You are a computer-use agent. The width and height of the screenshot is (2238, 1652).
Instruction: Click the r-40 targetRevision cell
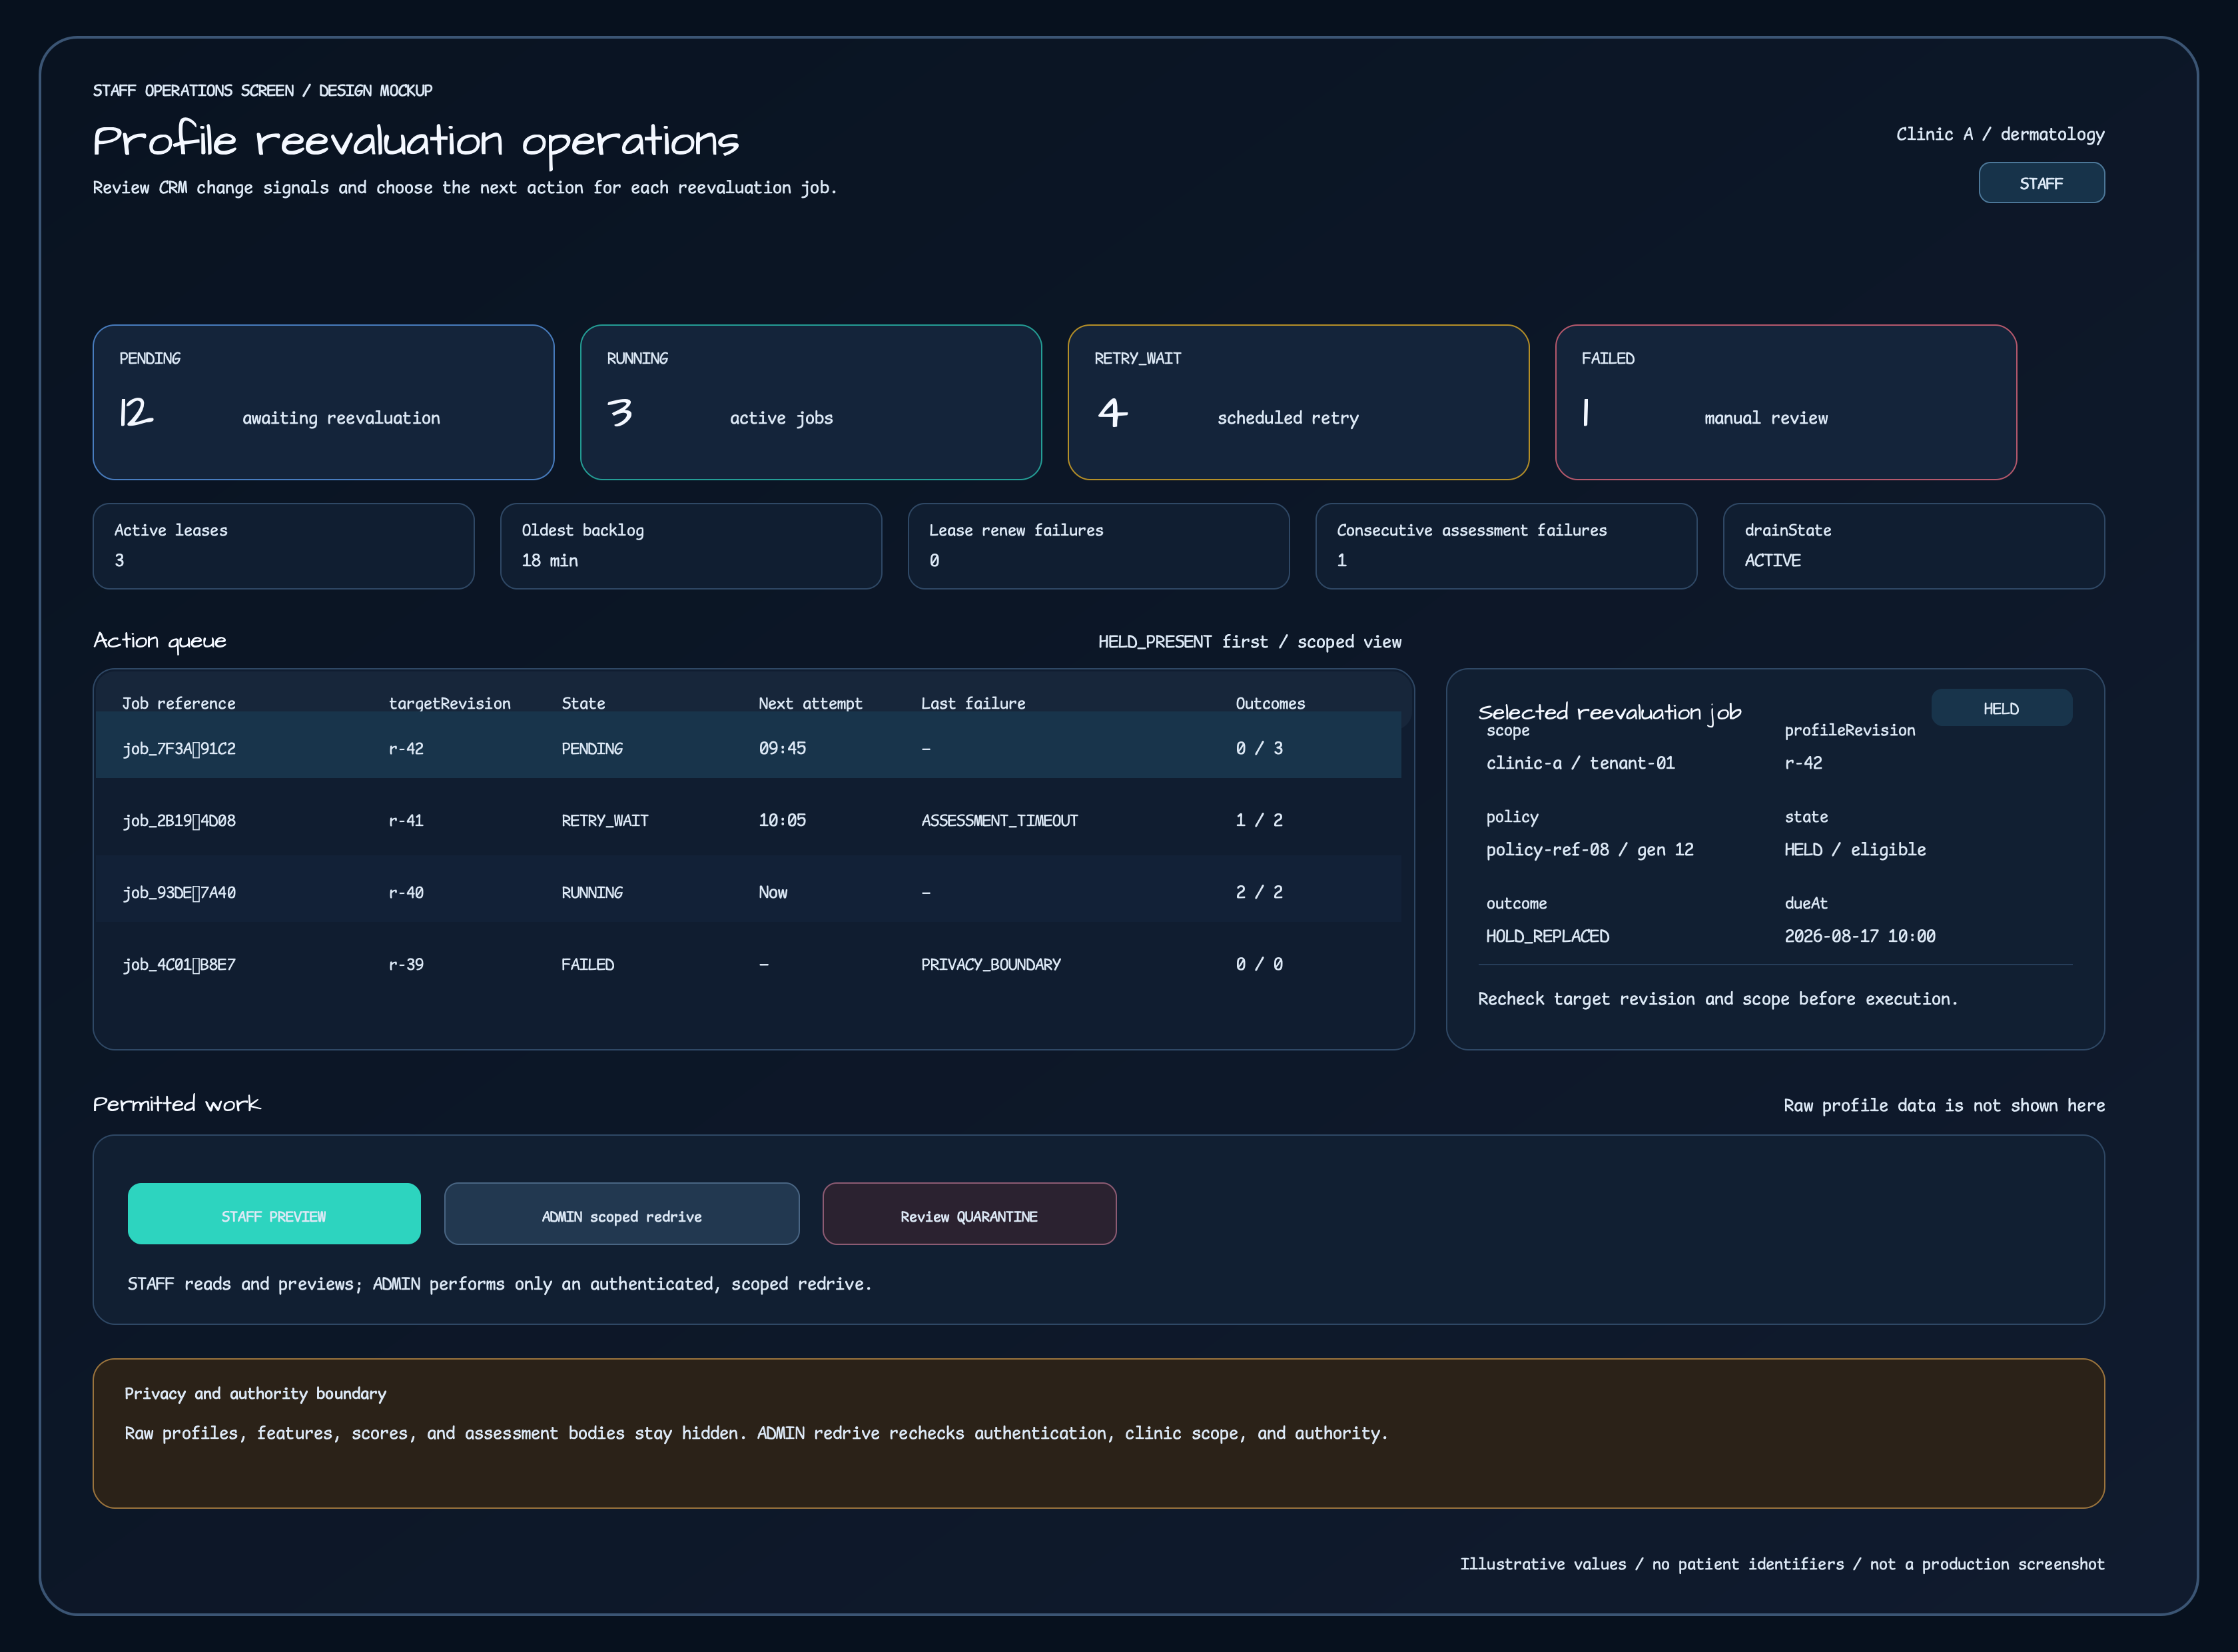click(x=406, y=892)
